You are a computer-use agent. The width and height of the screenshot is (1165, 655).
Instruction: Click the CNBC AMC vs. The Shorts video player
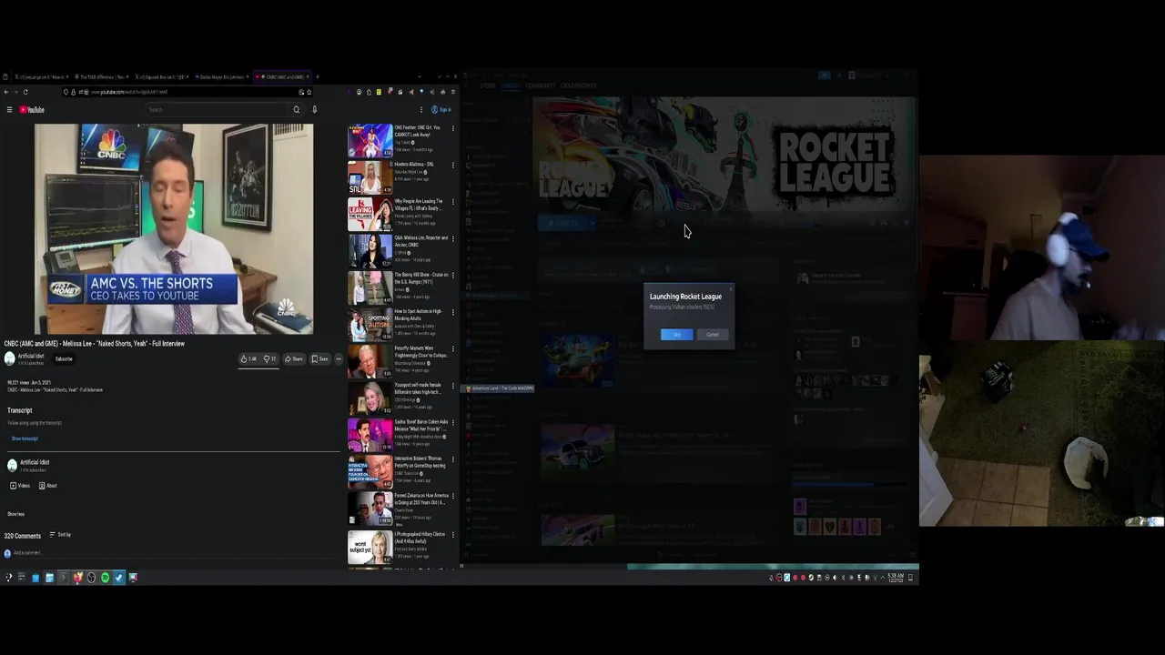[x=173, y=229]
